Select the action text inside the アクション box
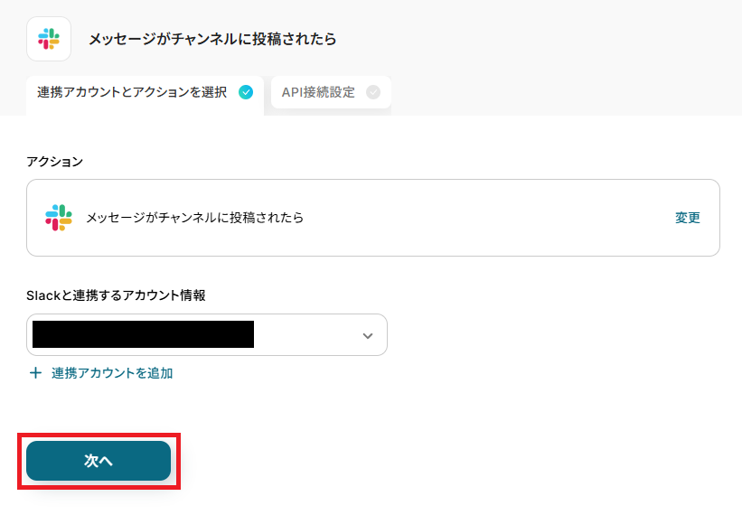The width and height of the screenshot is (742, 515). click(x=195, y=218)
